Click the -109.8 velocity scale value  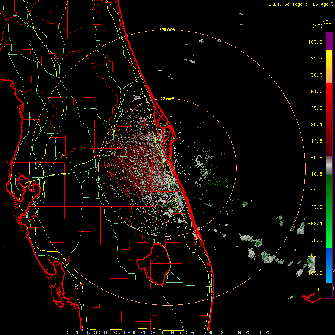(x=314, y=273)
